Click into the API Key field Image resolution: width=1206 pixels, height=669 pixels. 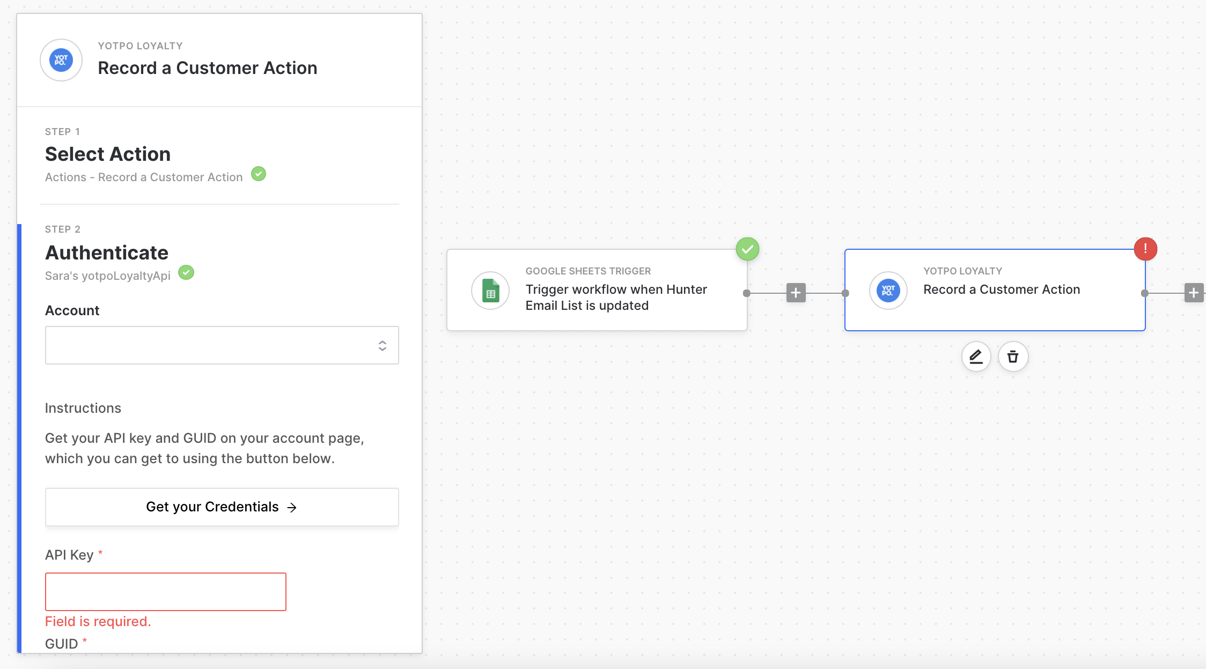pyautogui.click(x=165, y=592)
